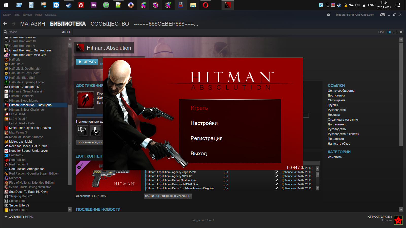Toggle checkbox for Bartoli Custom Gun DLC
The height and width of the screenshot is (228, 406).
[277, 180]
